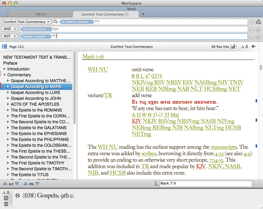263x209 pixels.
Task: Click the recycle icon beside the search field
Action: [x=258, y=22]
